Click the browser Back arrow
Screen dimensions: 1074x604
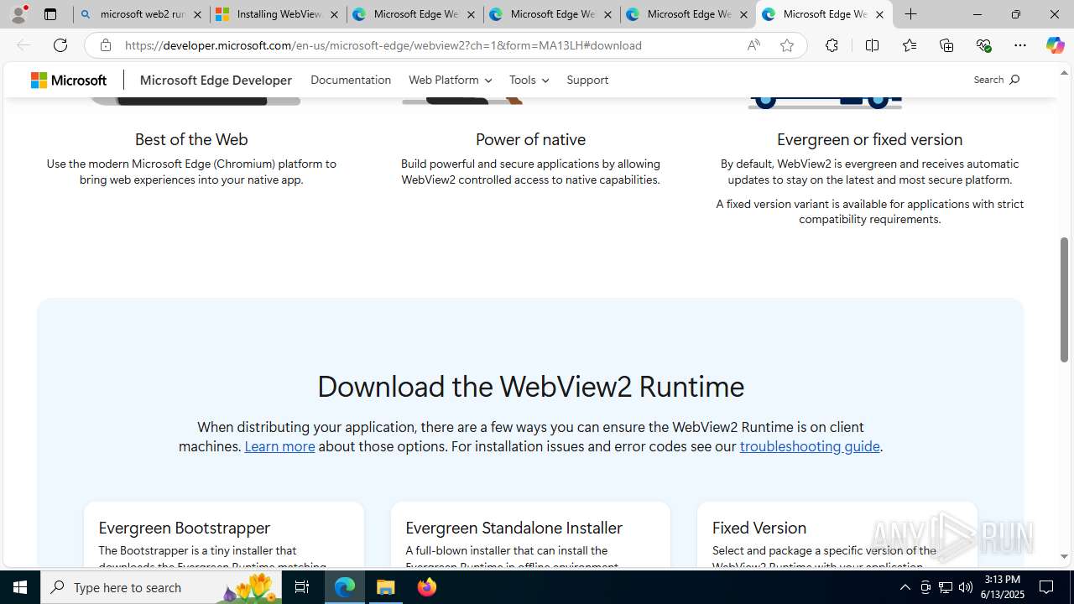point(23,45)
